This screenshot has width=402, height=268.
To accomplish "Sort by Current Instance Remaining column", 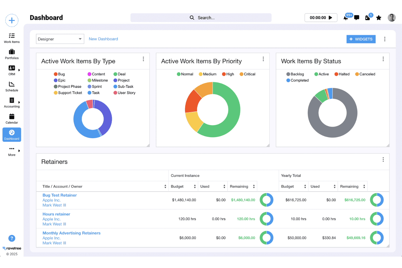I will (242, 187).
